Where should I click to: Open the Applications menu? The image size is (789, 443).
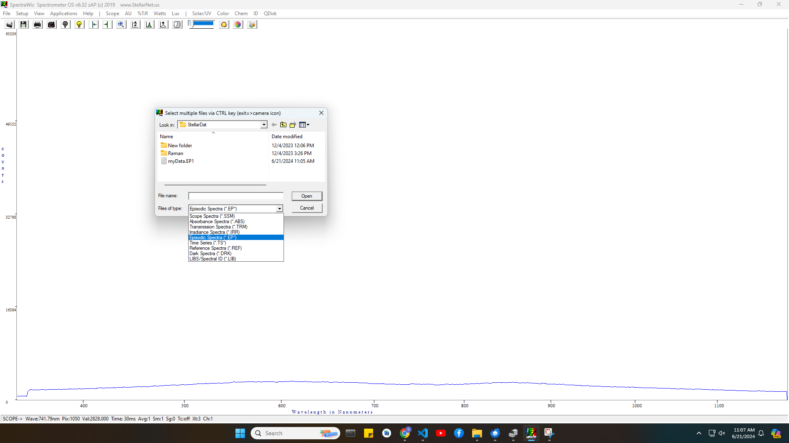tap(64, 14)
